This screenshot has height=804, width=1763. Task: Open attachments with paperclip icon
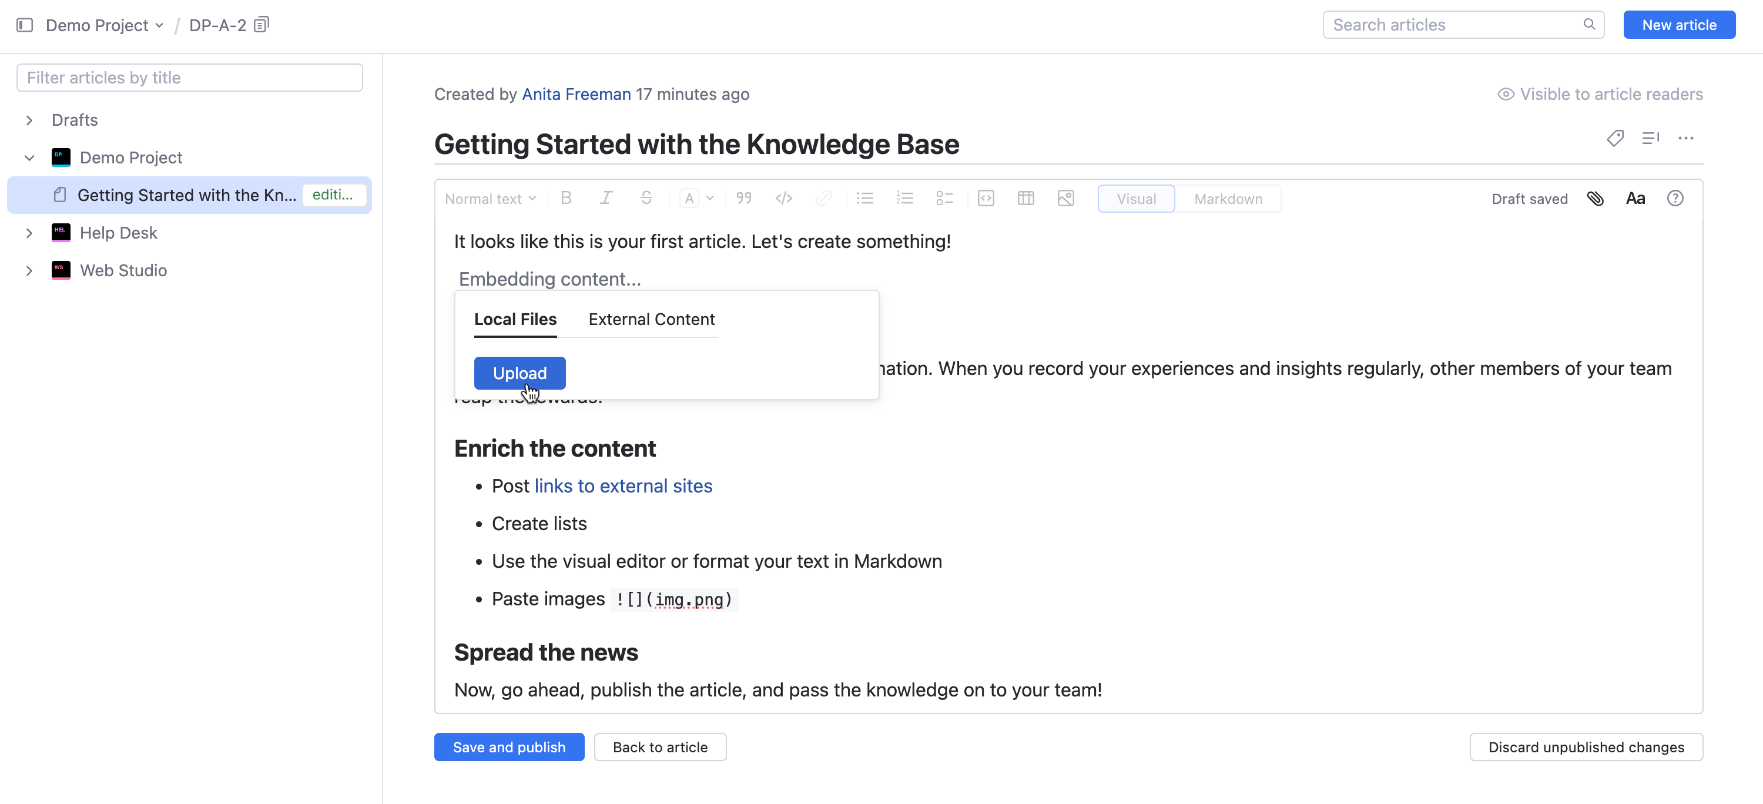[1596, 199]
